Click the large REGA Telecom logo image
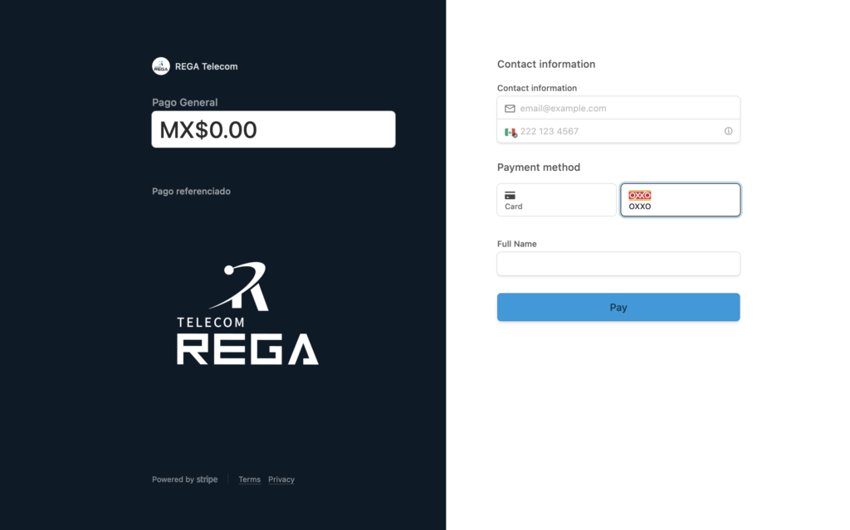This screenshot has height=530, width=850. [247, 314]
